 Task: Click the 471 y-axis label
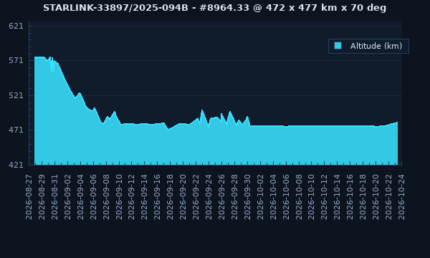point(16,130)
